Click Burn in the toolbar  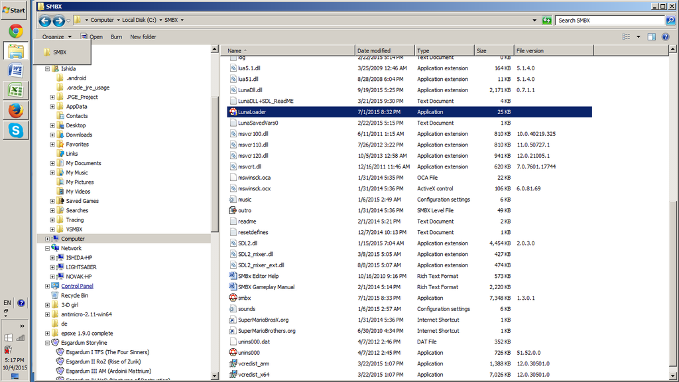click(116, 37)
